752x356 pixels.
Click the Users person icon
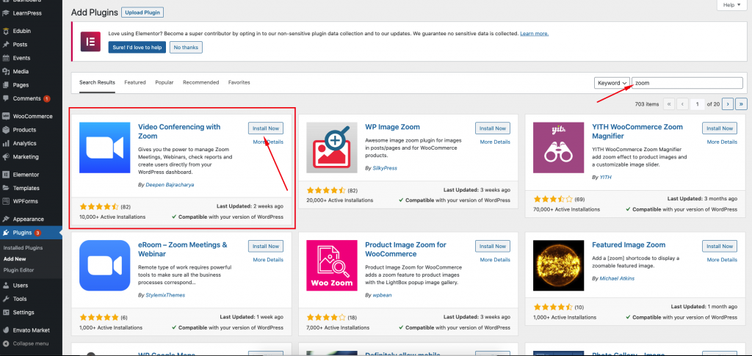coord(6,286)
